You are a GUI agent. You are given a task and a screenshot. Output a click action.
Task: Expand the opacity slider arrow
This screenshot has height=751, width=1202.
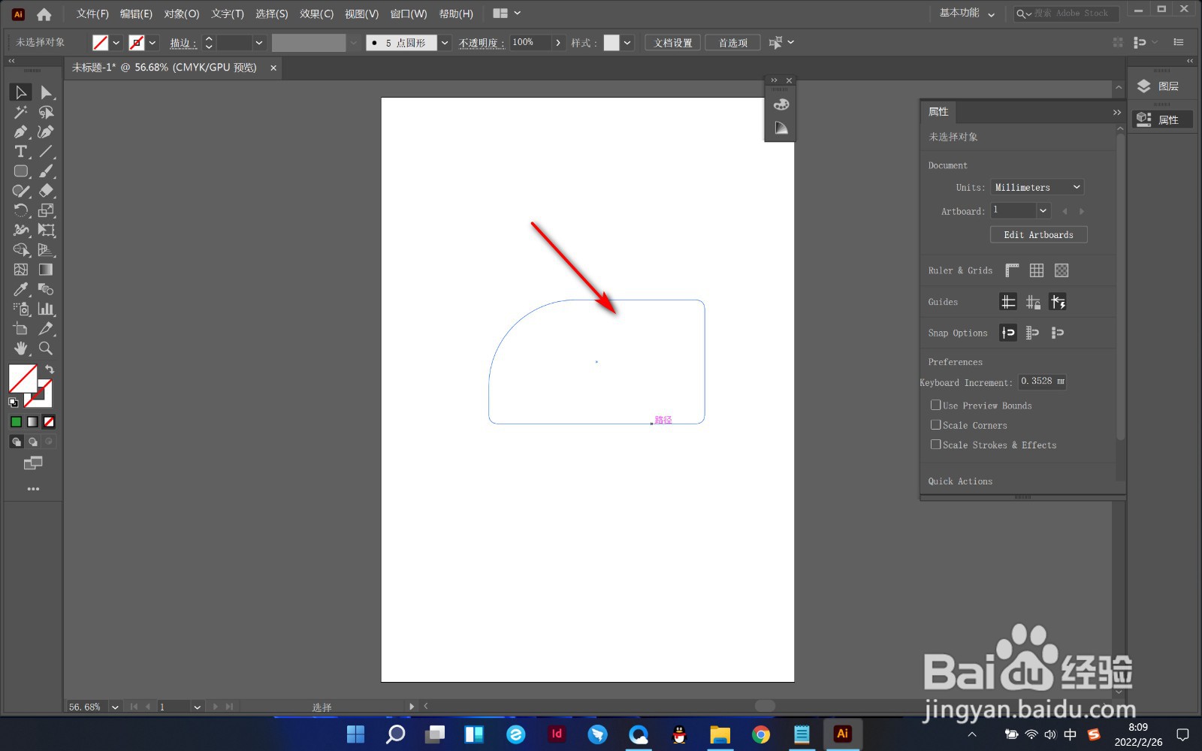[x=558, y=43]
